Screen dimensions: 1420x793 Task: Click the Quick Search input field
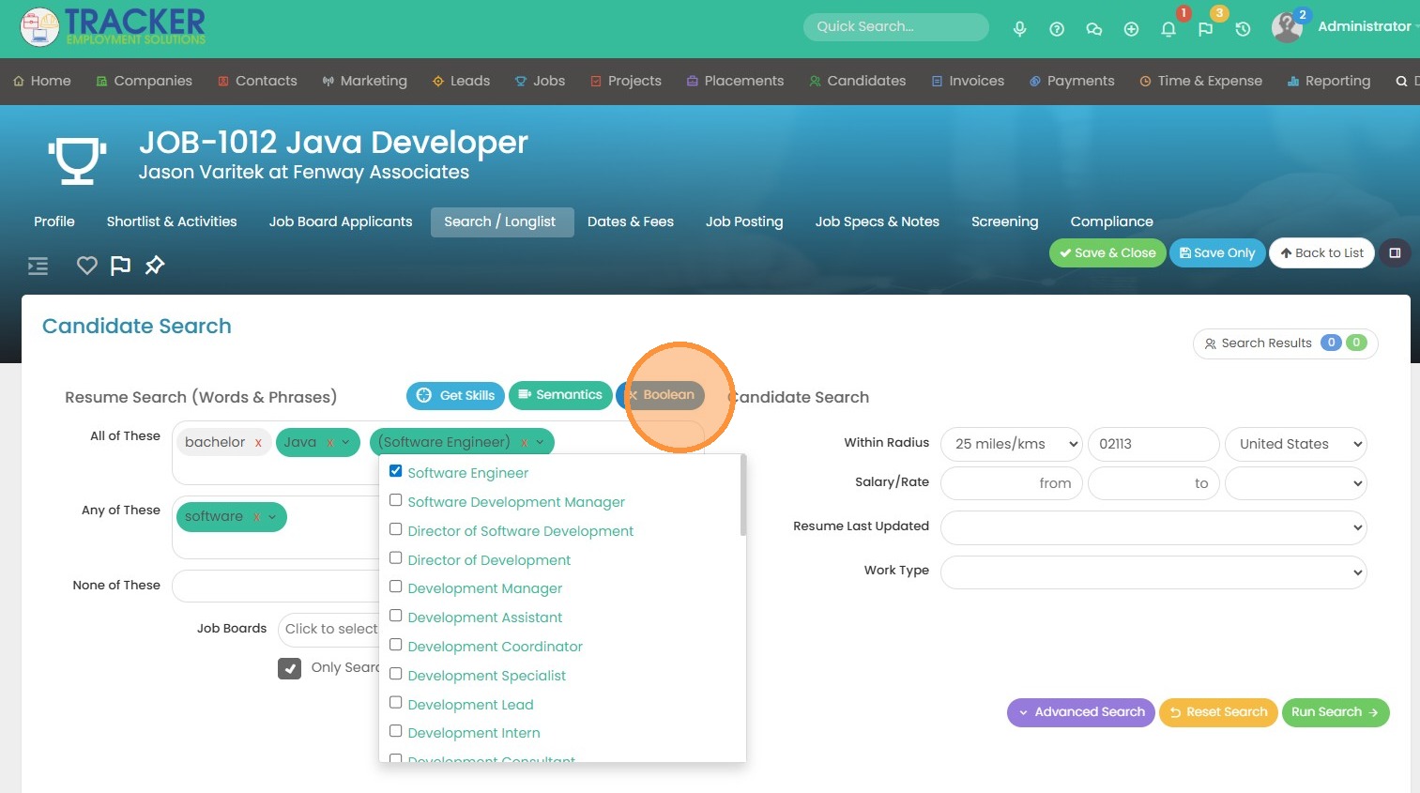[x=894, y=26]
